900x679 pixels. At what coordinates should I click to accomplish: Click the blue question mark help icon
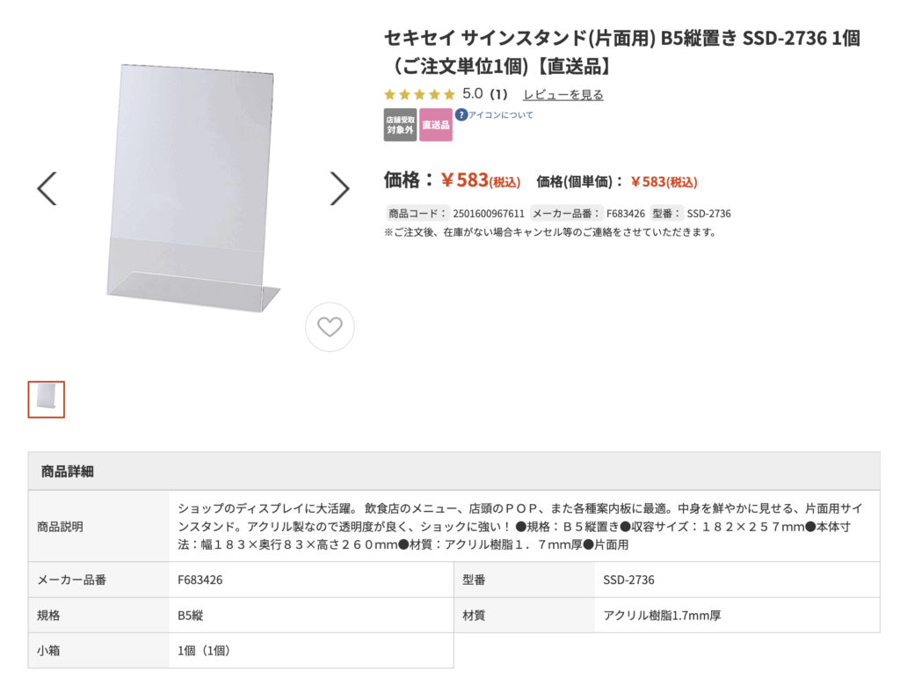click(461, 114)
